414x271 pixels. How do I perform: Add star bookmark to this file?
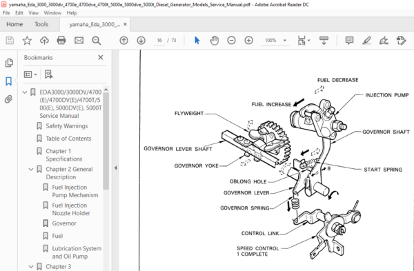[27, 41]
